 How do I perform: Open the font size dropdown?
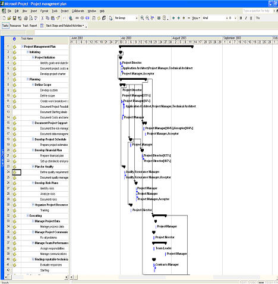coord(235,18)
